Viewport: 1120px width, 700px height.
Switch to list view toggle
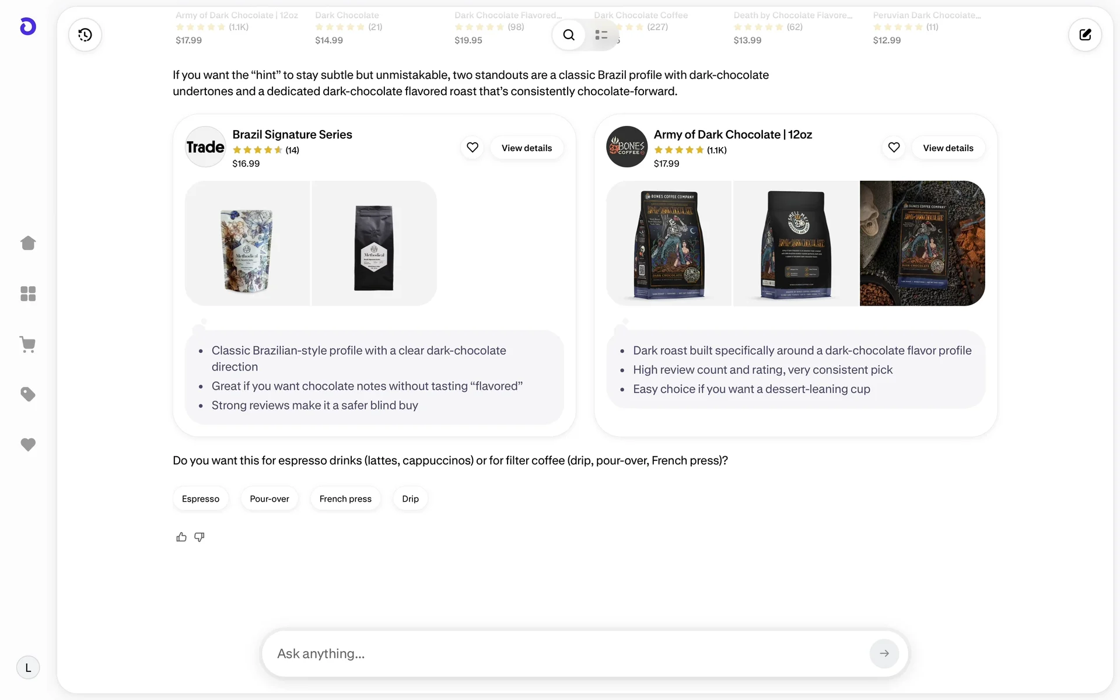pos(601,35)
